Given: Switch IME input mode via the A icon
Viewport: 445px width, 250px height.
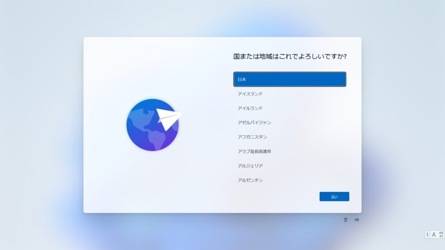Looking at the screenshot, I should [x=434, y=235].
